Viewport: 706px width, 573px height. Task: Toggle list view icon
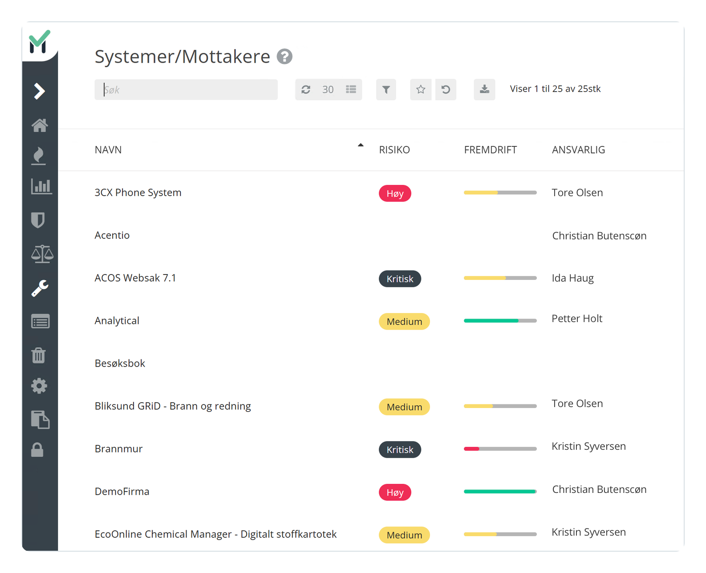coord(351,89)
